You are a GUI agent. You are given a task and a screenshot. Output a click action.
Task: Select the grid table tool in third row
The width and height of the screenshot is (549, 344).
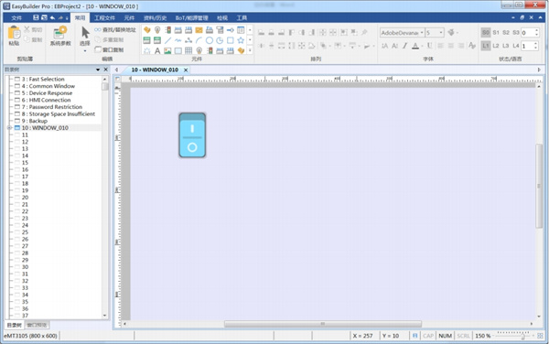188,50
